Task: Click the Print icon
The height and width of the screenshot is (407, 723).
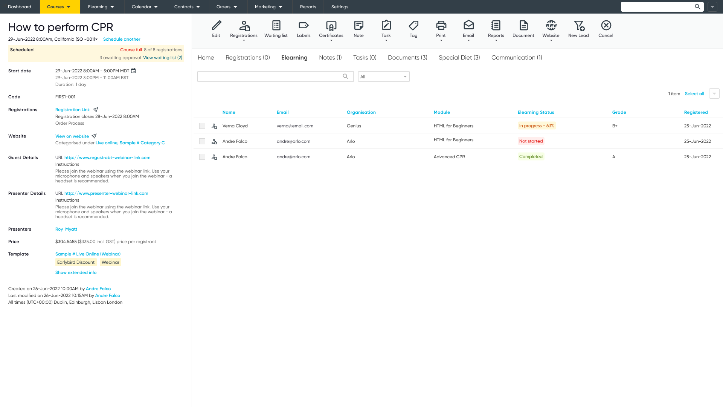Action: tap(441, 26)
